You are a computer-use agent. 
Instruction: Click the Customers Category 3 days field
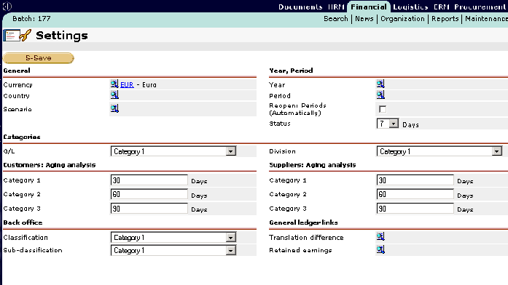[149, 209]
